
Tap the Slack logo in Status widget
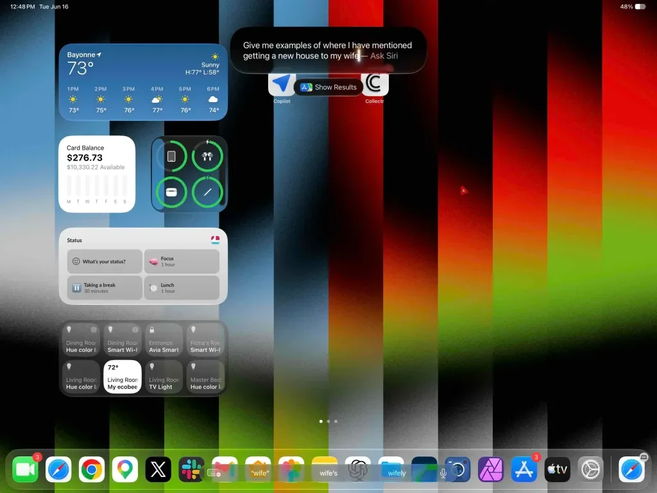click(216, 240)
